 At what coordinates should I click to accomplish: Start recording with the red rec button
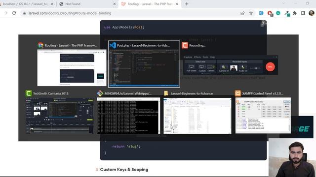pos(270,67)
